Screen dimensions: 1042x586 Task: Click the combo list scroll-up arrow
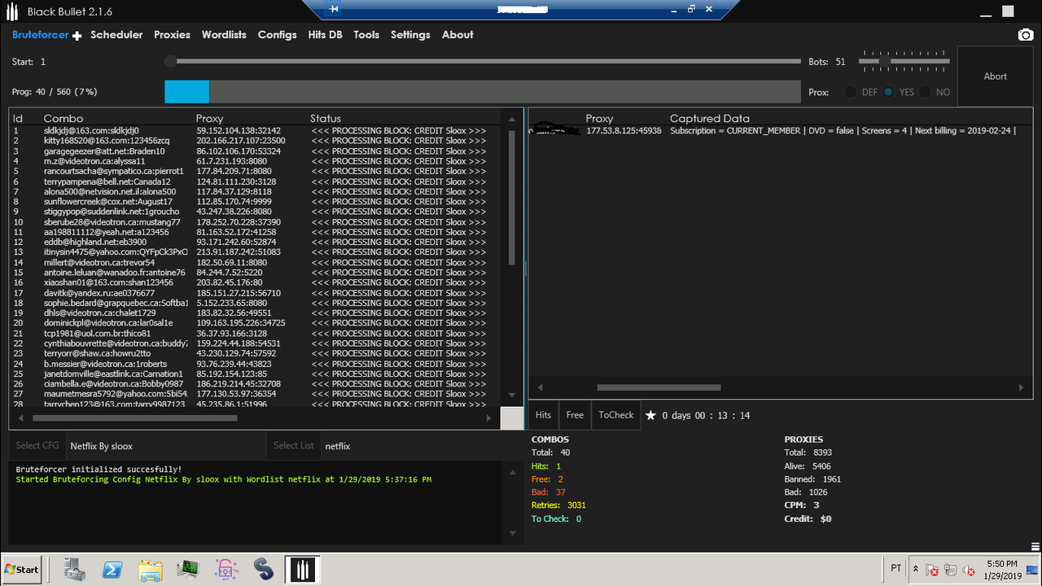click(x=512, y=119)
